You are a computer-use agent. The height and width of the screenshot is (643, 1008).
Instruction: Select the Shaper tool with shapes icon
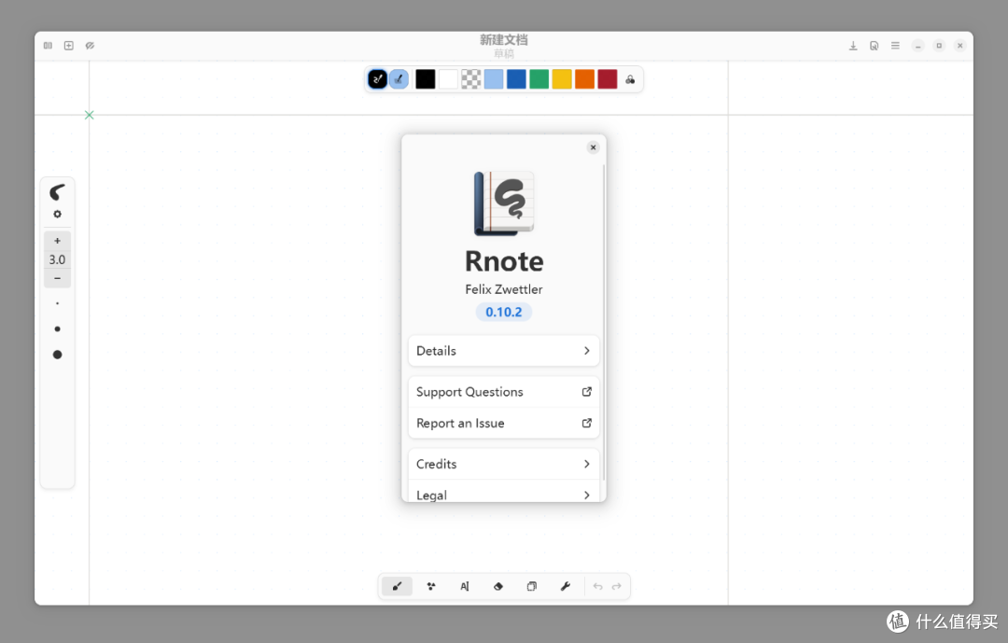point(430,586)
